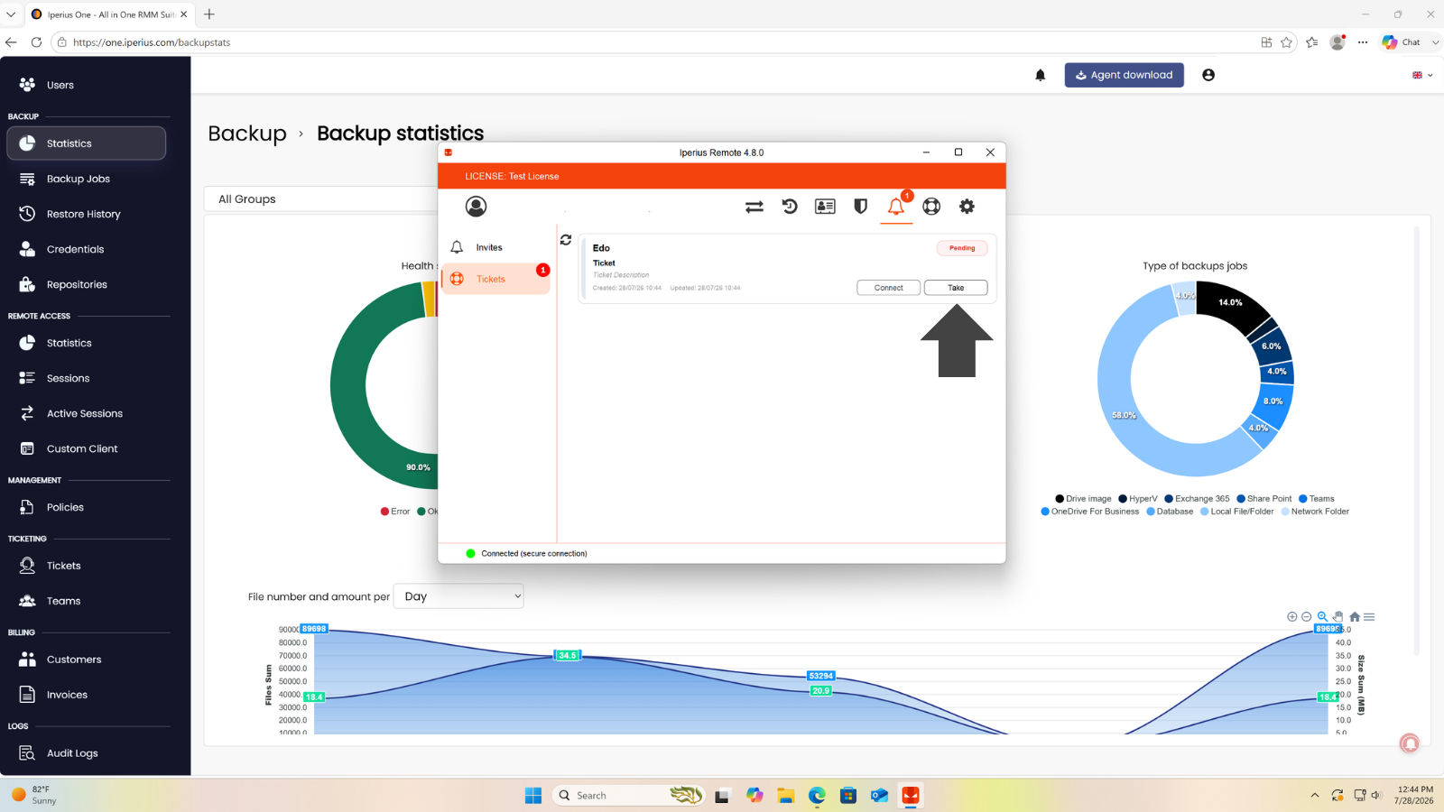Open Remote Access Statistics in the sidebar
Viewport: 1444px width, 812px height.
(87, 343)
